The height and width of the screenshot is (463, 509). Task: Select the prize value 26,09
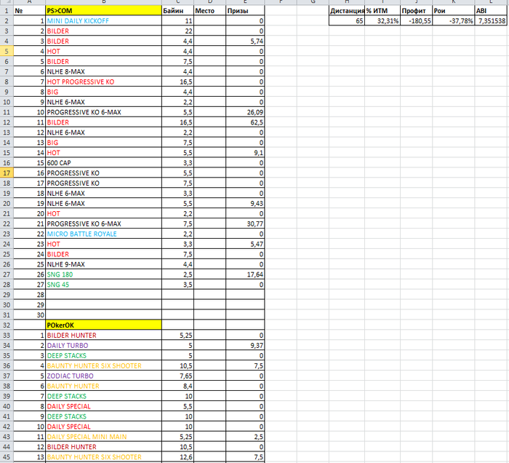click(245, 112)
